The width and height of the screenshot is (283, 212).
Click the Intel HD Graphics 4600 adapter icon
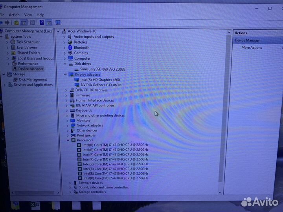77,80
